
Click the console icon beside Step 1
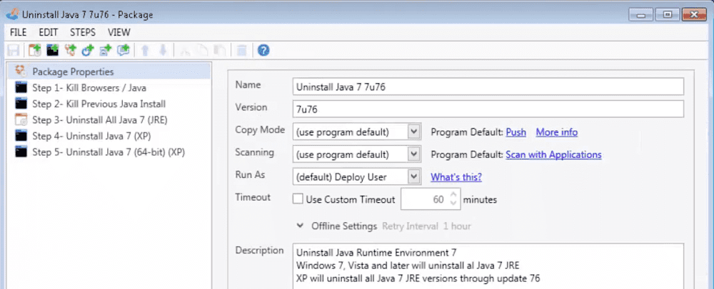click(21, 88)
